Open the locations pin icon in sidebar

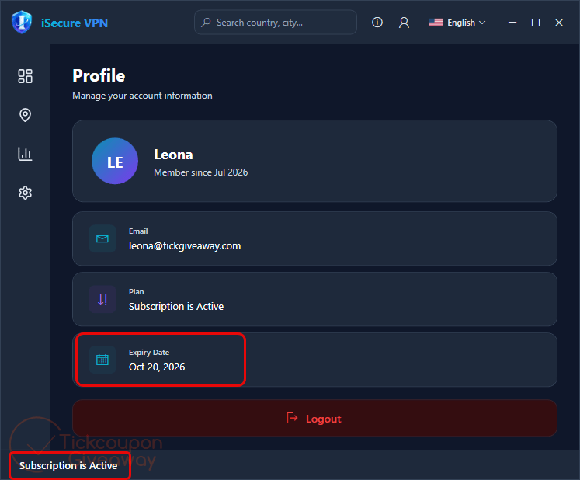25,115
